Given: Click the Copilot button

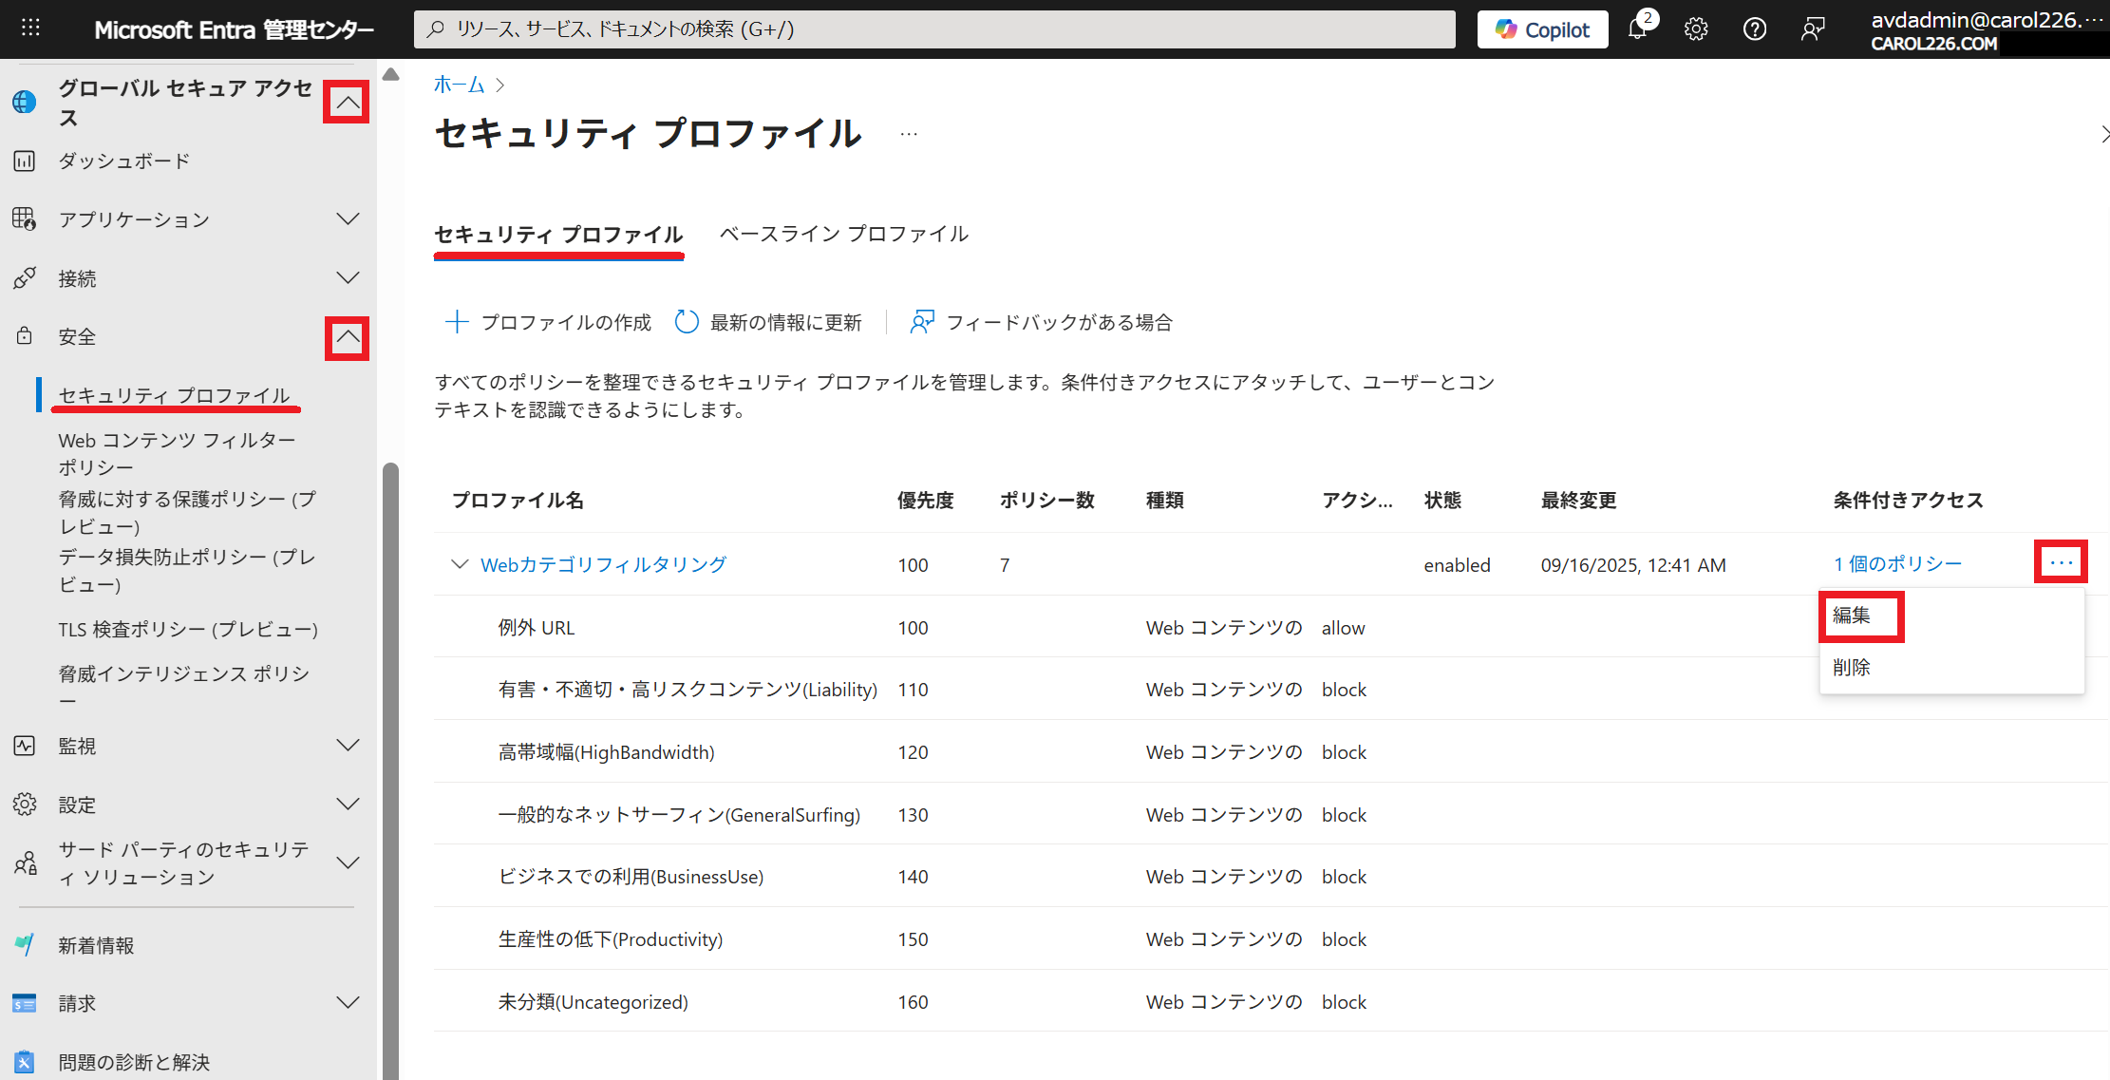Looking at the screenshot, I should (1542, 29).
